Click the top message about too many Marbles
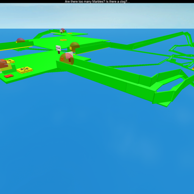Image resolution: width=194 pixels, height=194 pixels. [x=97, y=2]
